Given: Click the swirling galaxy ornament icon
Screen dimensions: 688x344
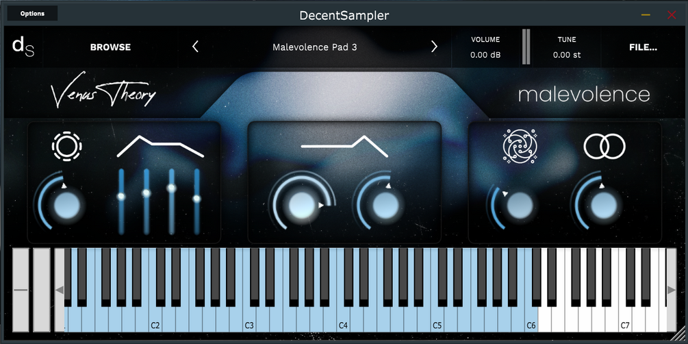Looking at the screenshot, I should (x=520, y=147).
